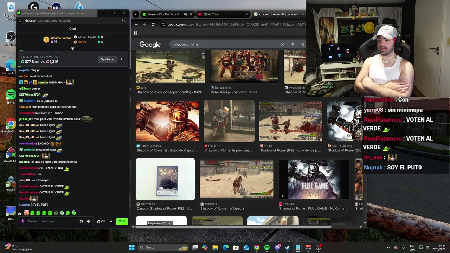Select the face emote in the quick emote row
Image resolution: width=450 pixels, height=253 pixels.
[x=26, y=213]
